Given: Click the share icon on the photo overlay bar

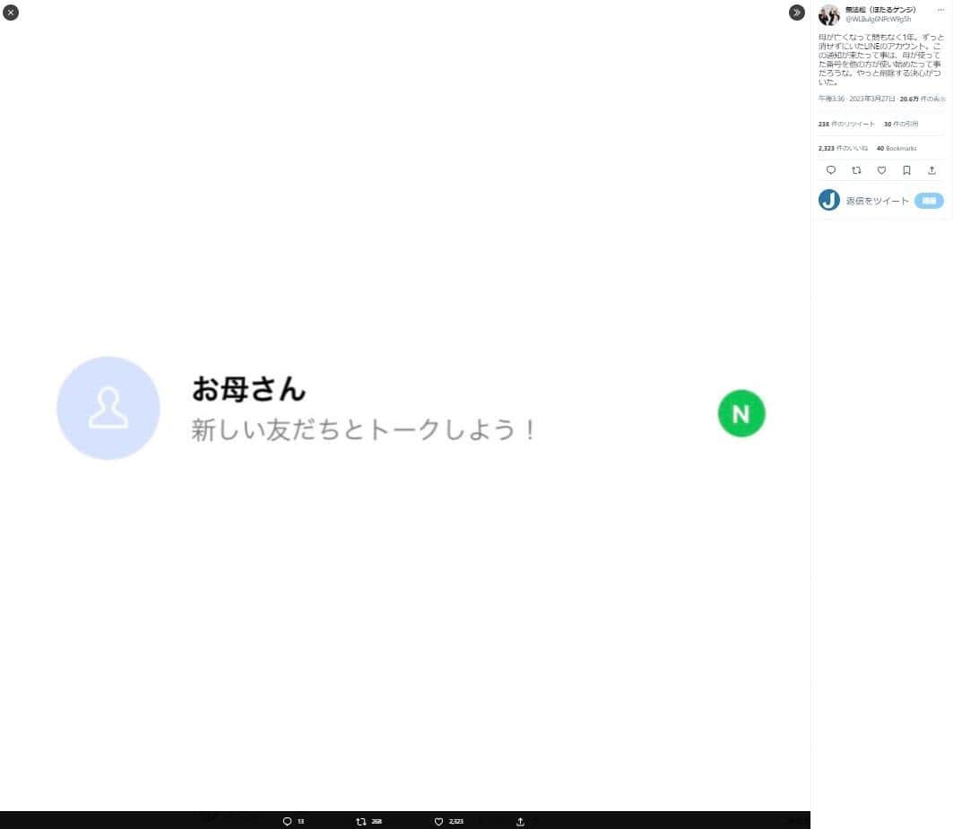Looking at the screenshot, I should tap(519, 821).
